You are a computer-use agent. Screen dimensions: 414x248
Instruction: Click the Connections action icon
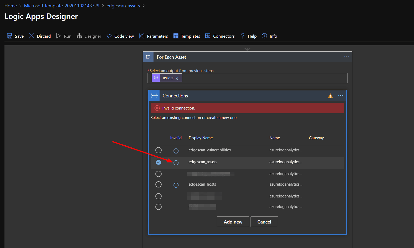point(154,96)
